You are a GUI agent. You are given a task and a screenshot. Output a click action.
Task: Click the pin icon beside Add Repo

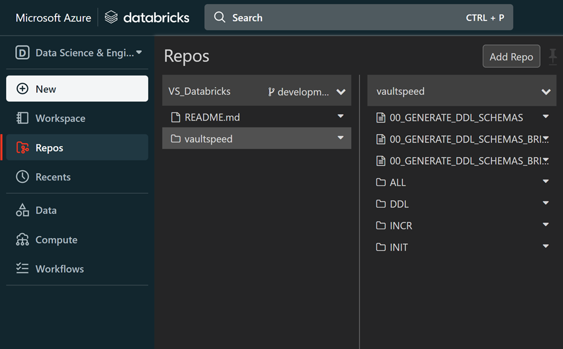coord(553,57)
